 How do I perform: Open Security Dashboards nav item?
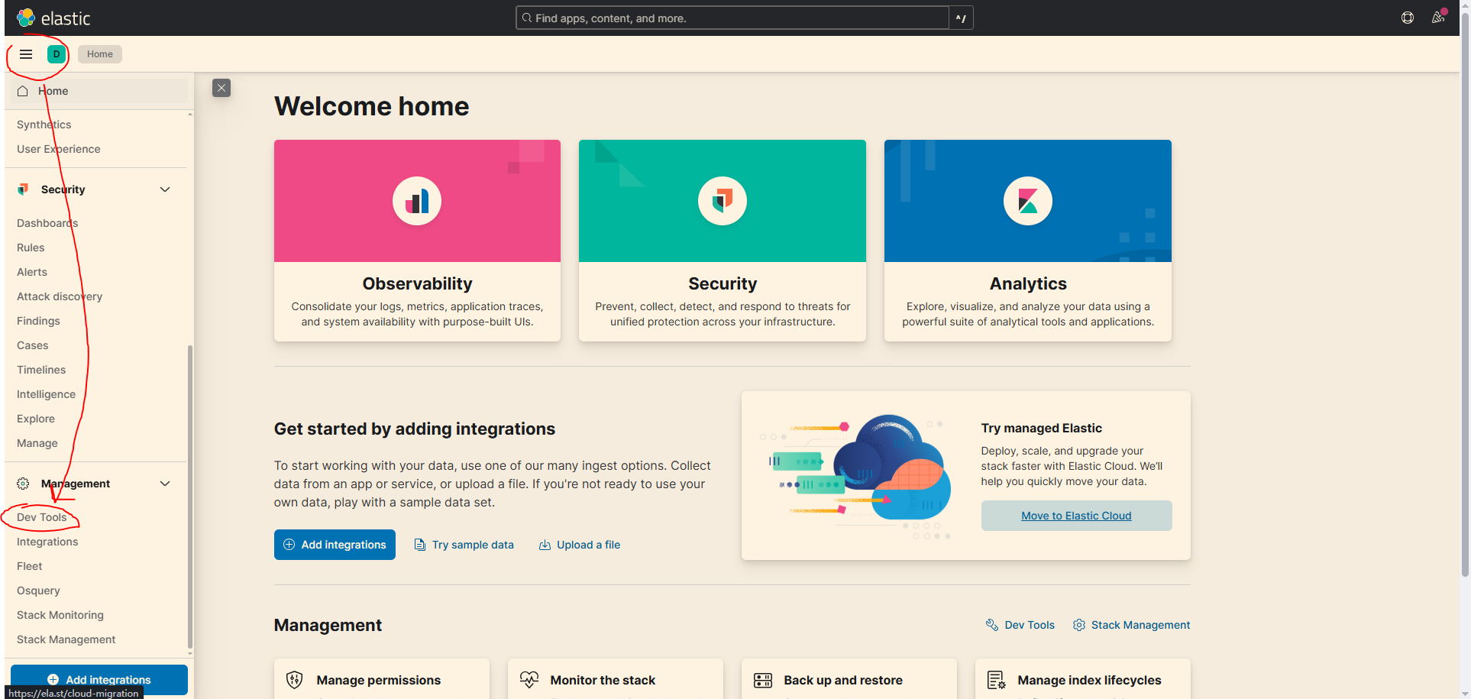[x=47, y=223]
